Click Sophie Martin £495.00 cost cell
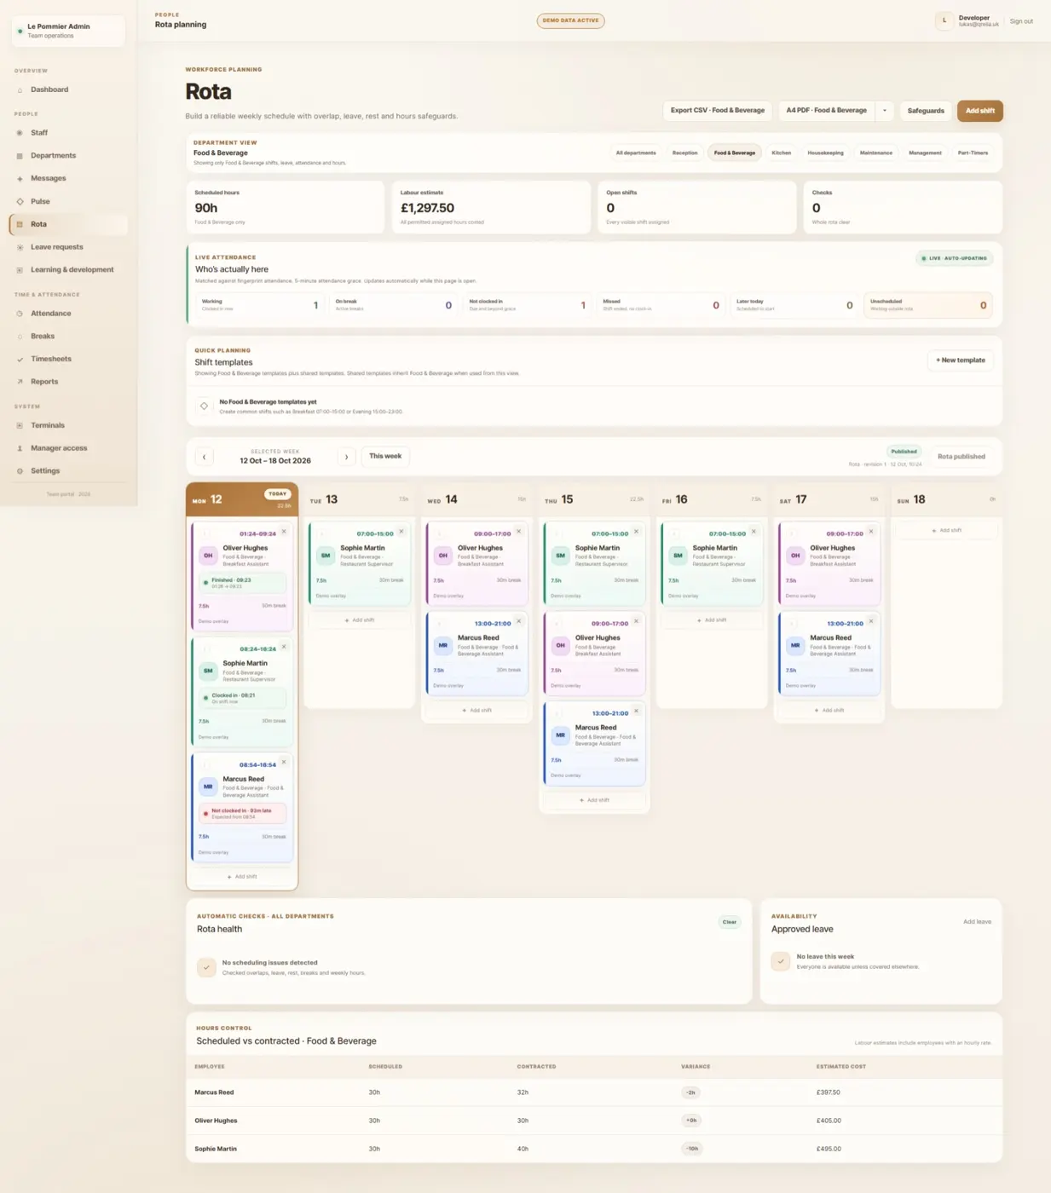 (829, 1149)
